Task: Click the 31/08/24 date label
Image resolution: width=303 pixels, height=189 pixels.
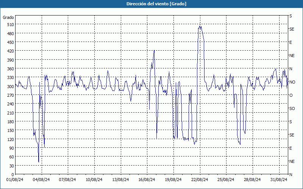Action: pyautogui.click(x=279, y=180)
